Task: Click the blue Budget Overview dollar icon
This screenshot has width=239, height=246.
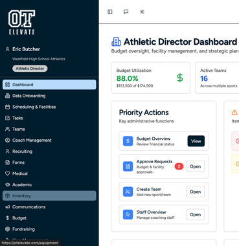Action: [x=128, y=141]
